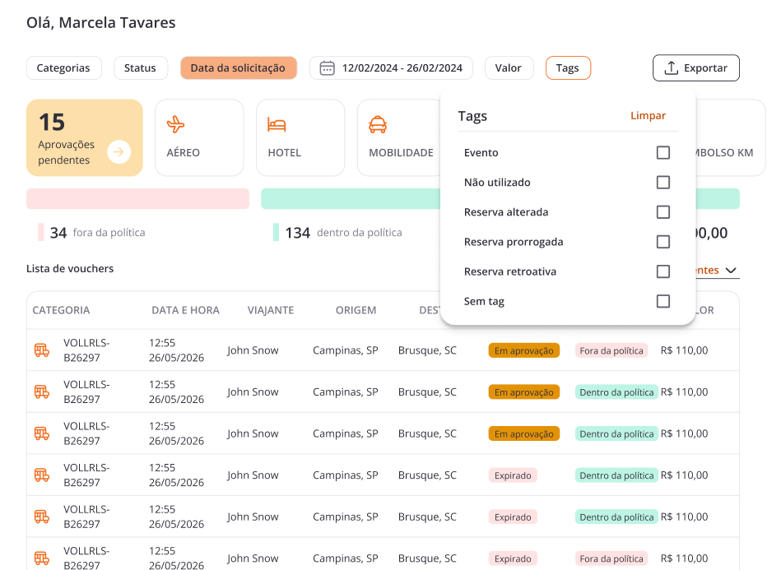This screenshot has width=767, height=570.
Task: Open the Categorias filter dropdown
Action: 63,68
